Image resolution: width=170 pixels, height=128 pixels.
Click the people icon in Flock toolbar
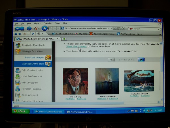33,34
